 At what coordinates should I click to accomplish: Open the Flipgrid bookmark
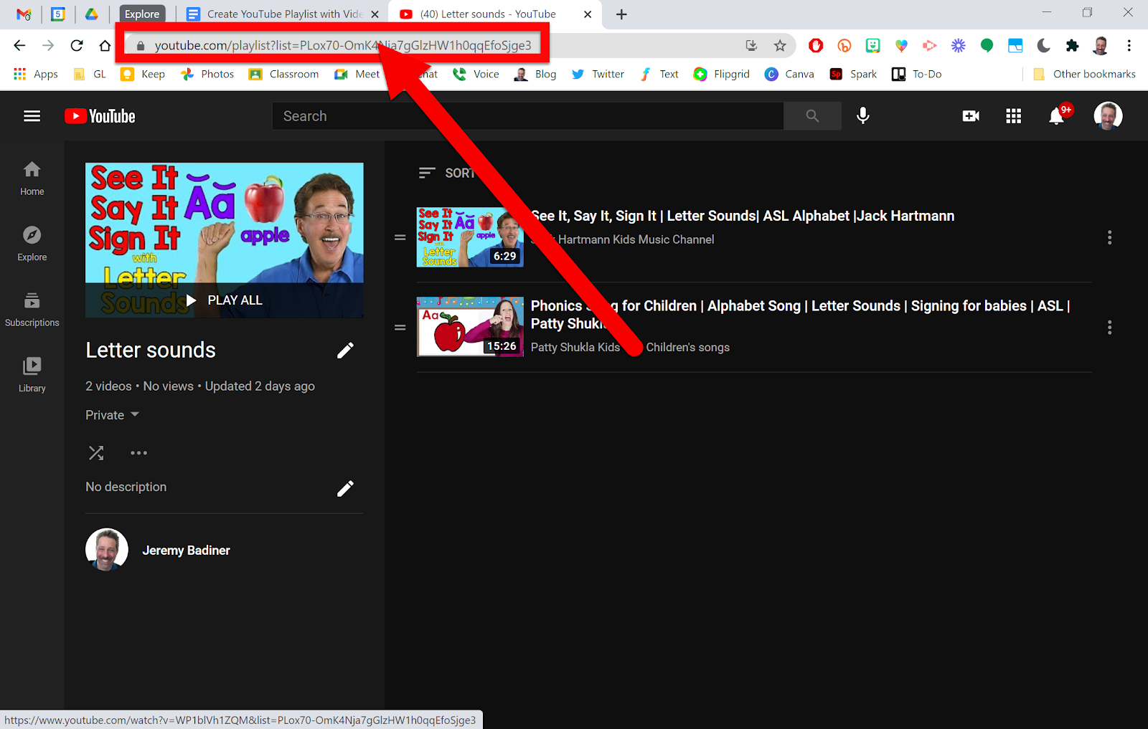pos(721,74)
